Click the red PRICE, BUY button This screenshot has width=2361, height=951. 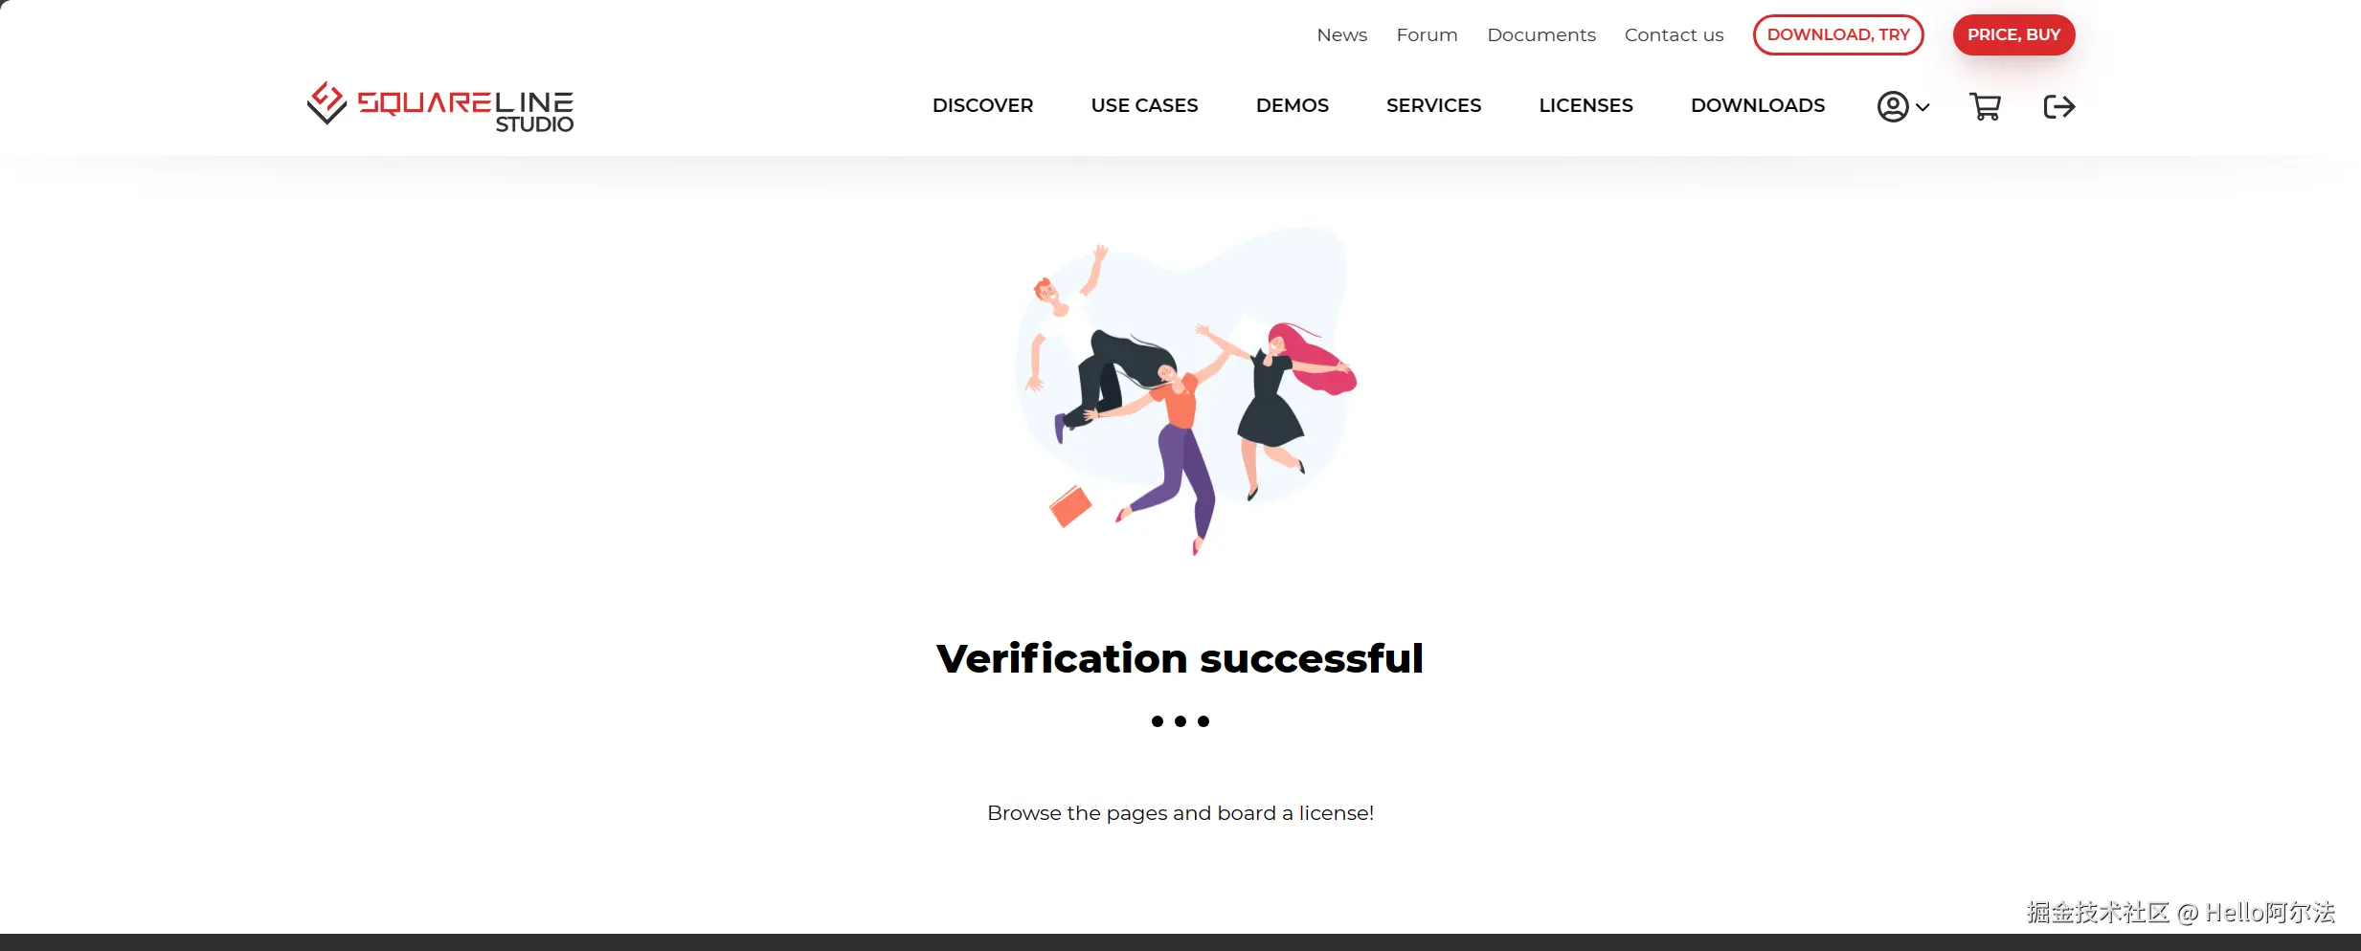click(x=2013, y=34)
